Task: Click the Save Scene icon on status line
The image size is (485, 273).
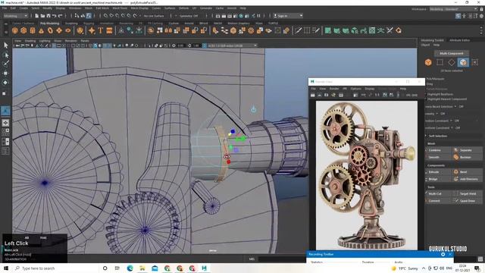Action: pyautogui.click(x=48, y=16)
